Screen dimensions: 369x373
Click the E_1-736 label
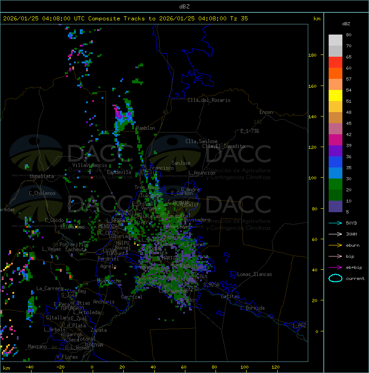point(250,131)
